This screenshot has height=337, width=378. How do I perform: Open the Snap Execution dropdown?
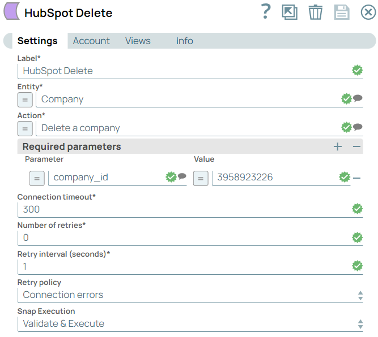(x=190, y=324)
